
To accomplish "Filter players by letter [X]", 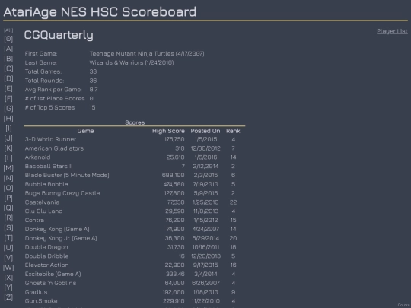I will tap(8, 278).
